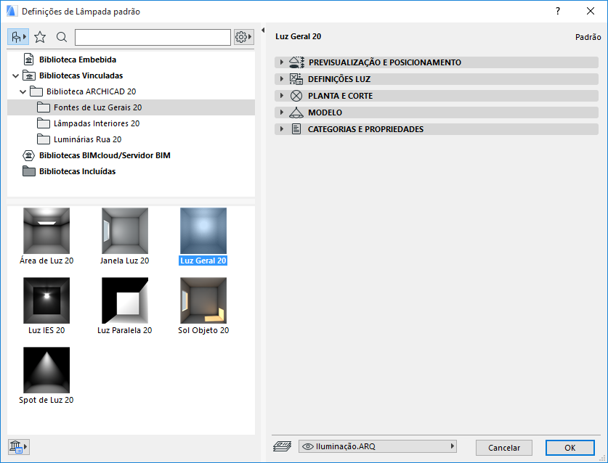Click the BIMcloud server library icon
Screen dimensions: 608x463
[29, 155]
